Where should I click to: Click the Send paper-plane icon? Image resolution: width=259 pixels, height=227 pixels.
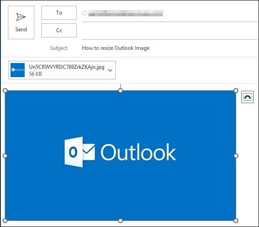21,17
